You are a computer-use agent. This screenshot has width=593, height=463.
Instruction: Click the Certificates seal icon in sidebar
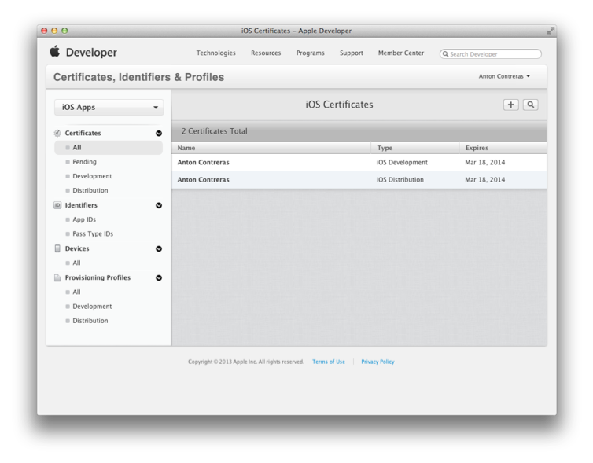tap(57, 134)
